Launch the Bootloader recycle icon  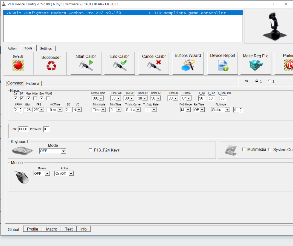(51, 66)
